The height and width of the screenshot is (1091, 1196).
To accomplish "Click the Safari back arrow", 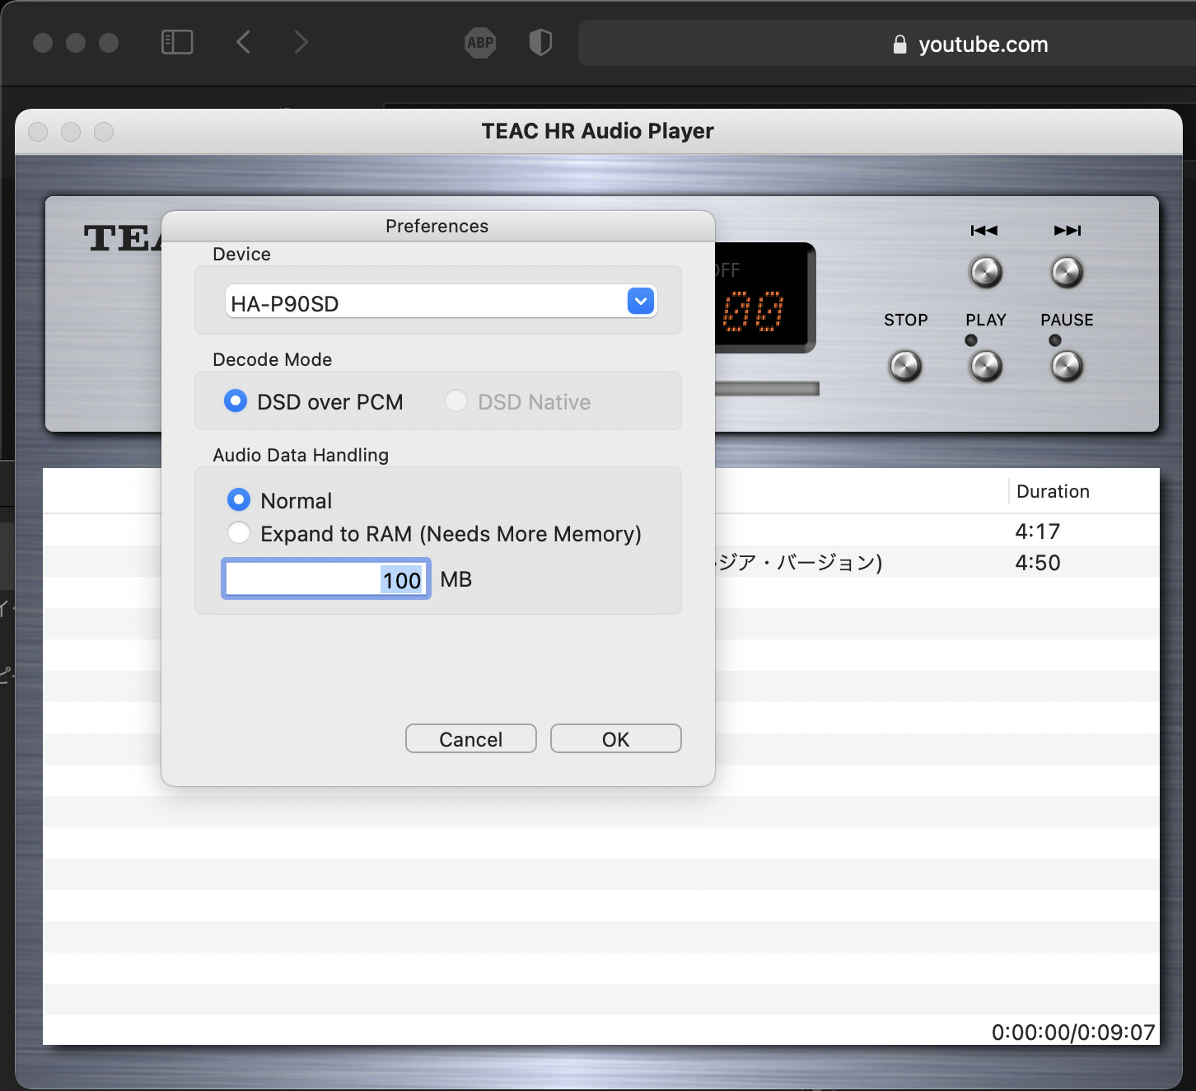I will tap(243, 43).
